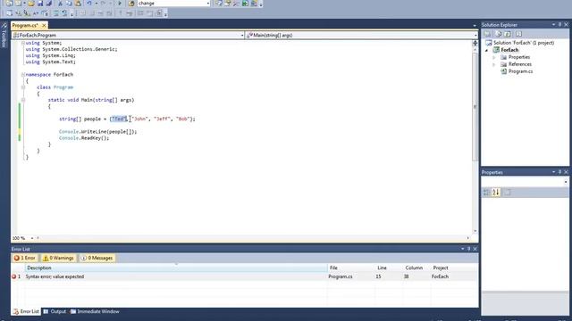Click the editor horizontal scroll right arrow
Viewport: 572px width, 321px height.
pyautogui.click(x=468, y=238)
